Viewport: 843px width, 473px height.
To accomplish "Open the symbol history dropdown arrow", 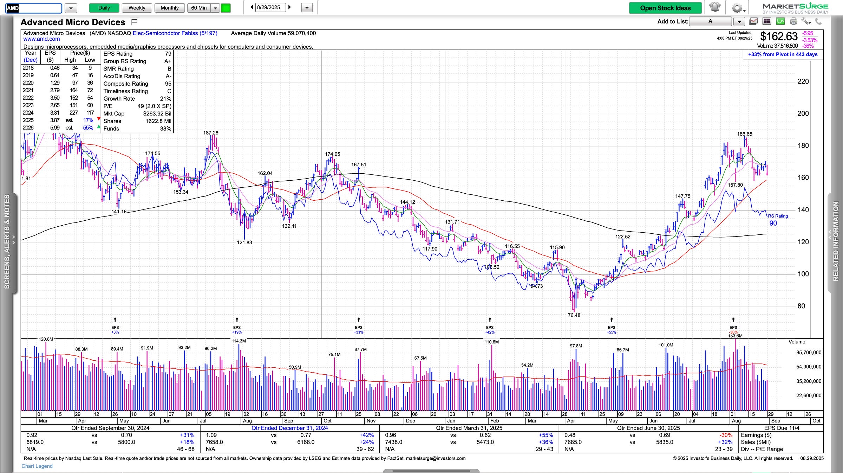I will [x=71, y=8].
